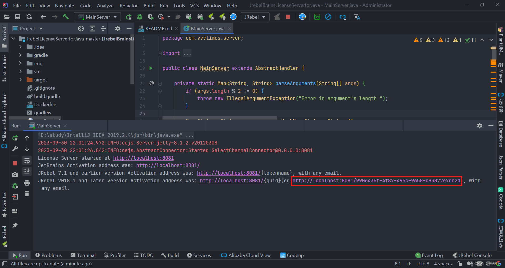
Task: Open the Event Log button
Action: [429, 255]
